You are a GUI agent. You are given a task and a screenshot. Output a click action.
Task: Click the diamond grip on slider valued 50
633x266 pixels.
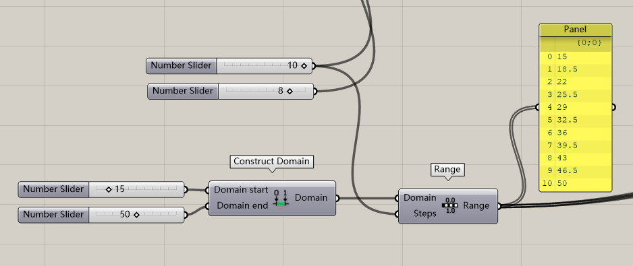click(x=136, y=215)
